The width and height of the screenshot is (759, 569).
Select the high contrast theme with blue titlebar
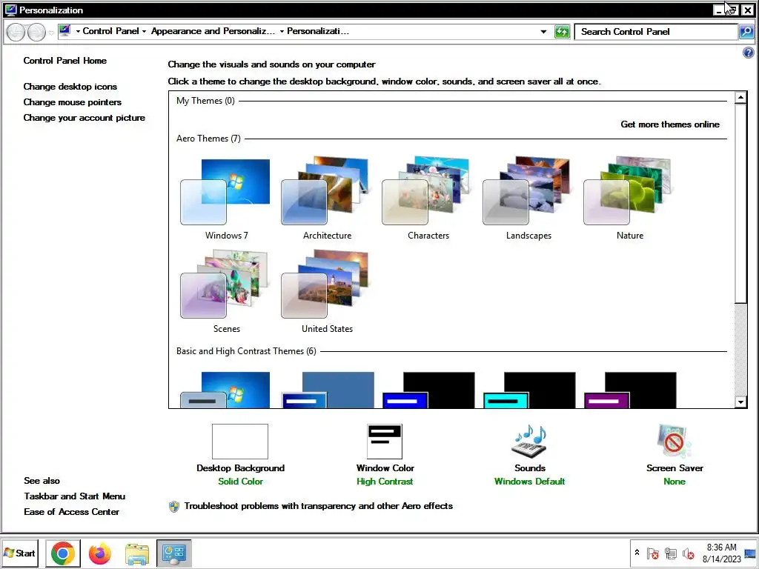(428, 390)
